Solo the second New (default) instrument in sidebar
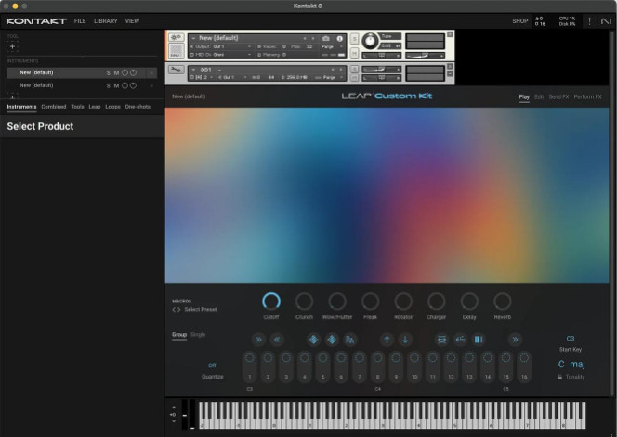 click(x=108, y=85)
